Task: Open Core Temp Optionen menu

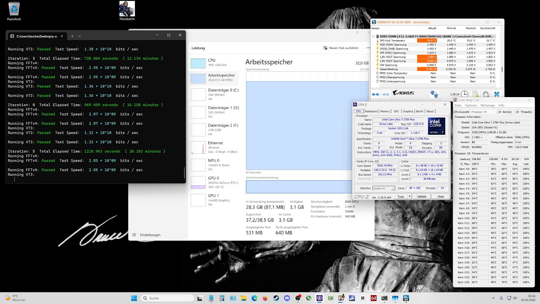Action: click(x=471, y=105)
